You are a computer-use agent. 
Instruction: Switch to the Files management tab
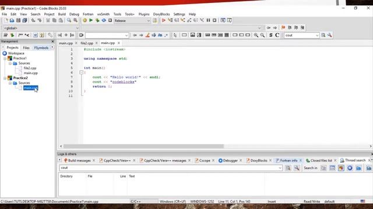click(x=26, y=48)
